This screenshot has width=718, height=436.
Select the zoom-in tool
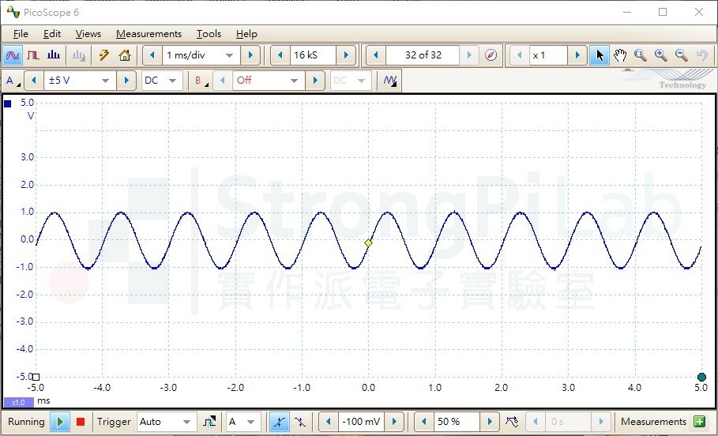tap(661, 55)
